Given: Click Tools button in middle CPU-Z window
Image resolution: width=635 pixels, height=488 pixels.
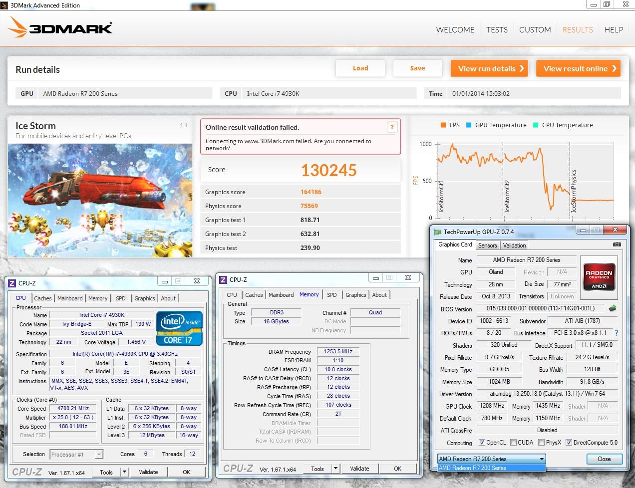Looking at the screenshot, I should tap(317, 469).
